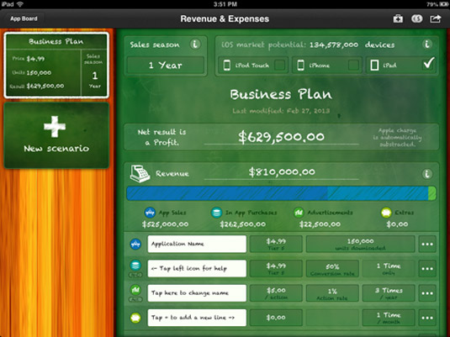This screenshot has height=337, width=450.
Task: Tap the Advertisements legend icon
Action: (x=299, y=213)
